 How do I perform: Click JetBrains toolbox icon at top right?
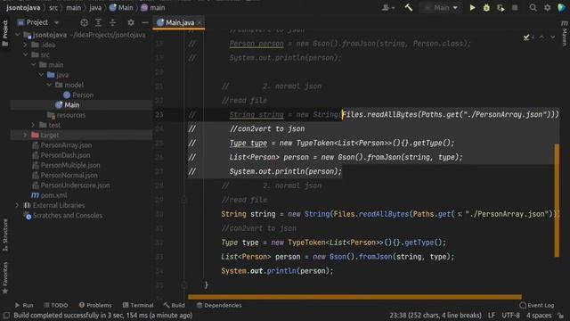pos(562,8)
